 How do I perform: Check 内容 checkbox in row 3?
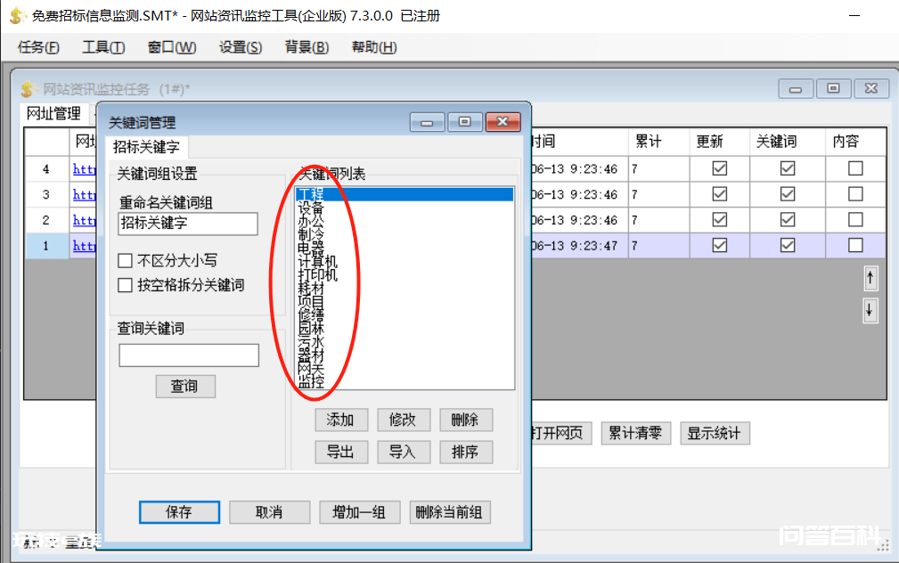click(x=855, y=194)
